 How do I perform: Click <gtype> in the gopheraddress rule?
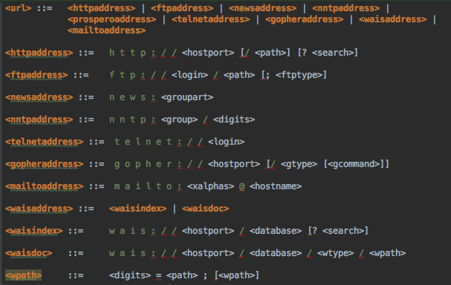pos(299,164)
